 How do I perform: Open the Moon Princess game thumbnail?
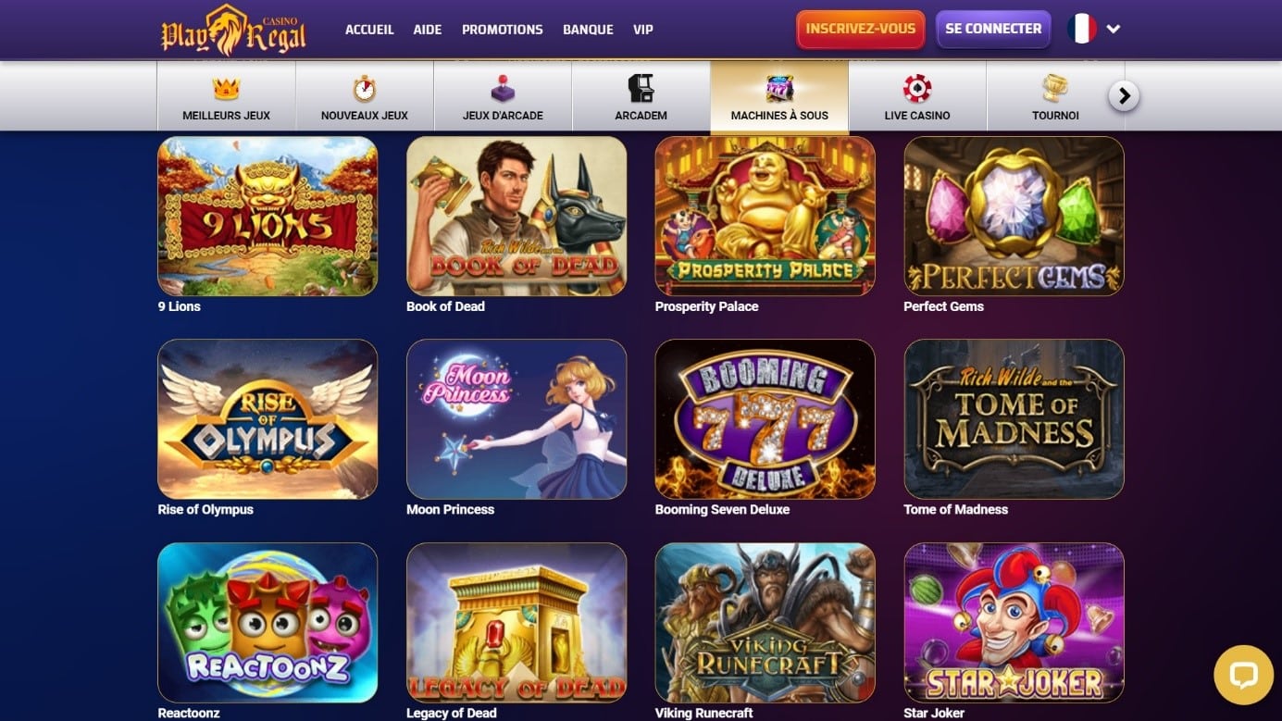(x=517, y=419)
